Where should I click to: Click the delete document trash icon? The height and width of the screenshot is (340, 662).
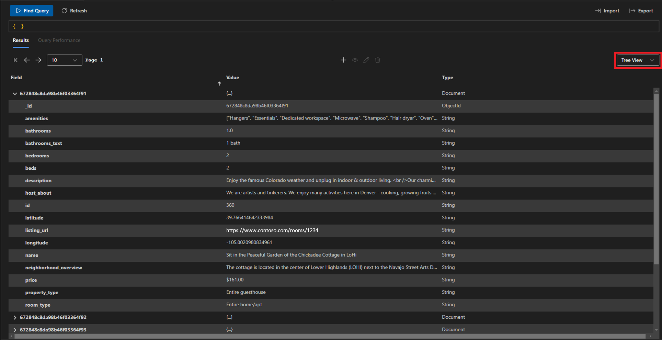coord(378,60)
